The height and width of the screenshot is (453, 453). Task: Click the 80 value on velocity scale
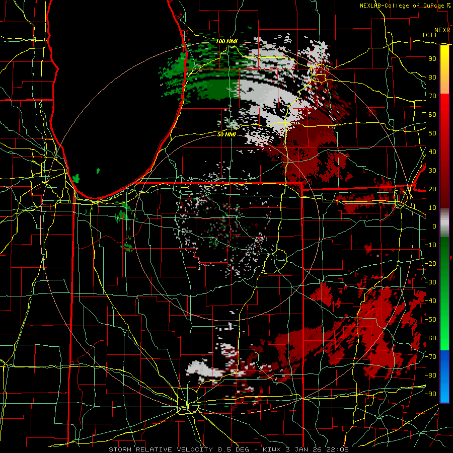(432, 77)
